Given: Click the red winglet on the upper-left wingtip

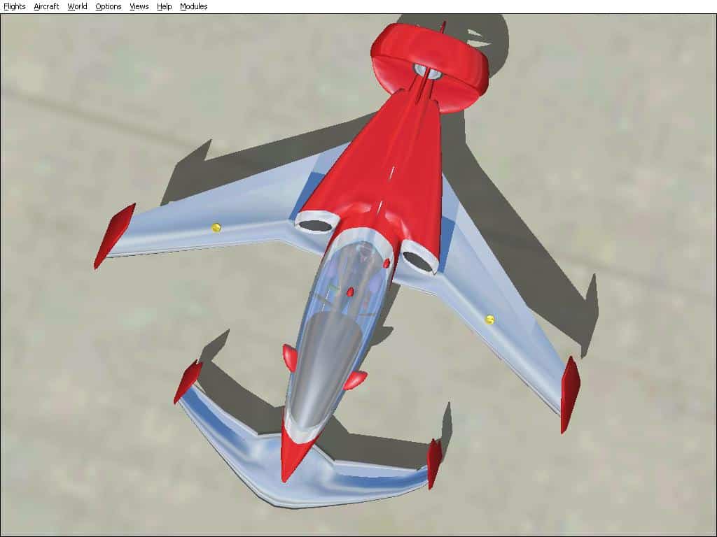Looking at the screenshot, I should point(115,235).
